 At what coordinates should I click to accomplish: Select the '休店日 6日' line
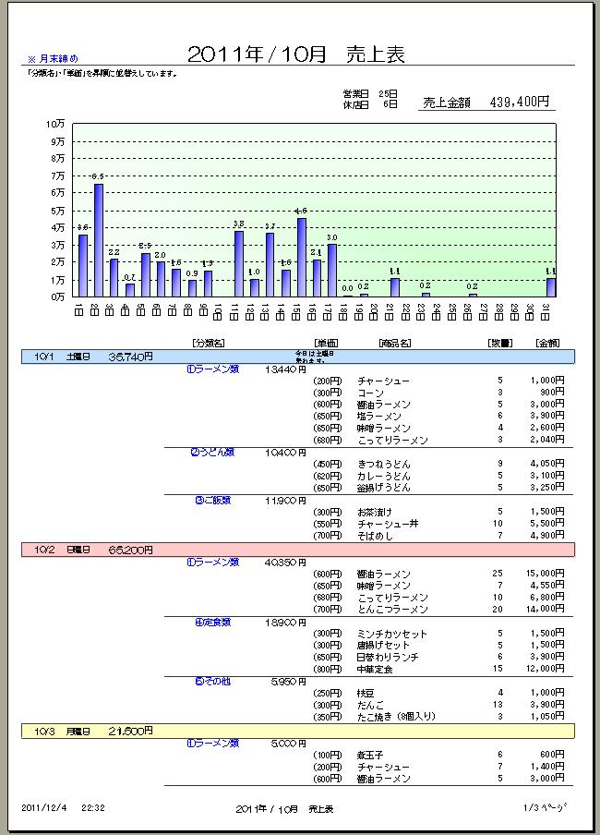click(370, 104)
